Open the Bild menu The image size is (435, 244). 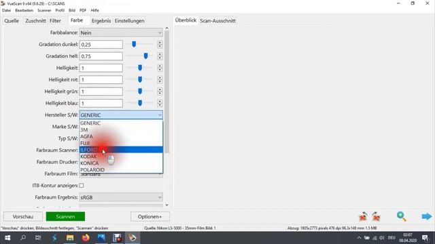pos(72,10)
